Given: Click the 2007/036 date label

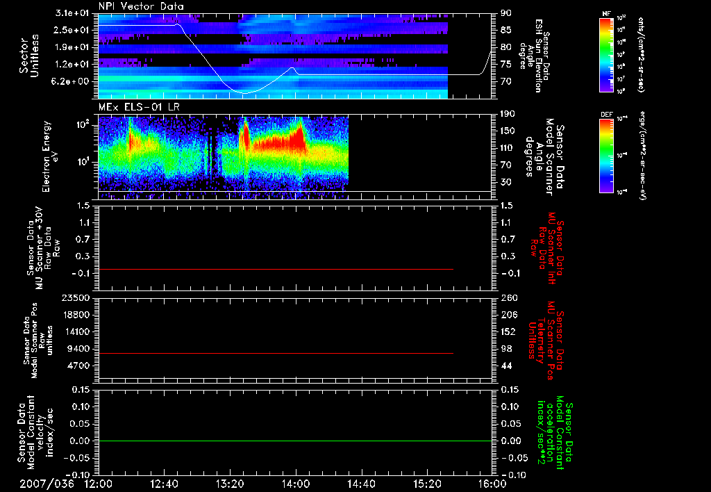Looking at the screenshot, I should coord(47,484).
